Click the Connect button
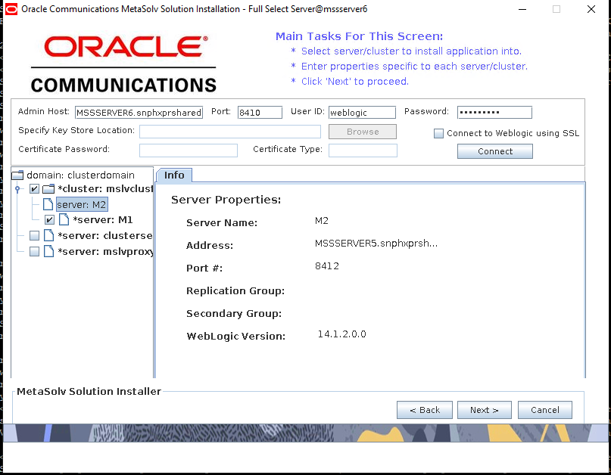 coord(495,151)
